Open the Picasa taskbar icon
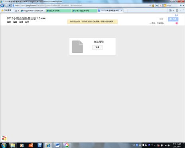Screen dimensions: 185x148 (67, 145)
